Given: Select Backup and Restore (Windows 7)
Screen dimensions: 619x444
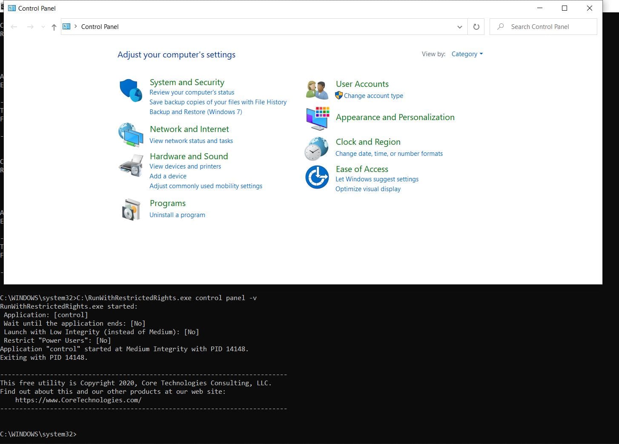Looking at the screenshot, I should 196,112.
